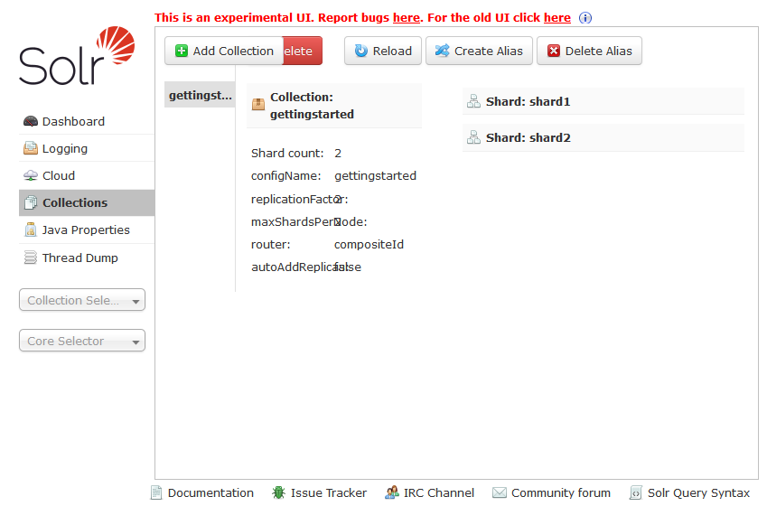Go to the Cloud section
Screen dimensions: 767x506
87,175
